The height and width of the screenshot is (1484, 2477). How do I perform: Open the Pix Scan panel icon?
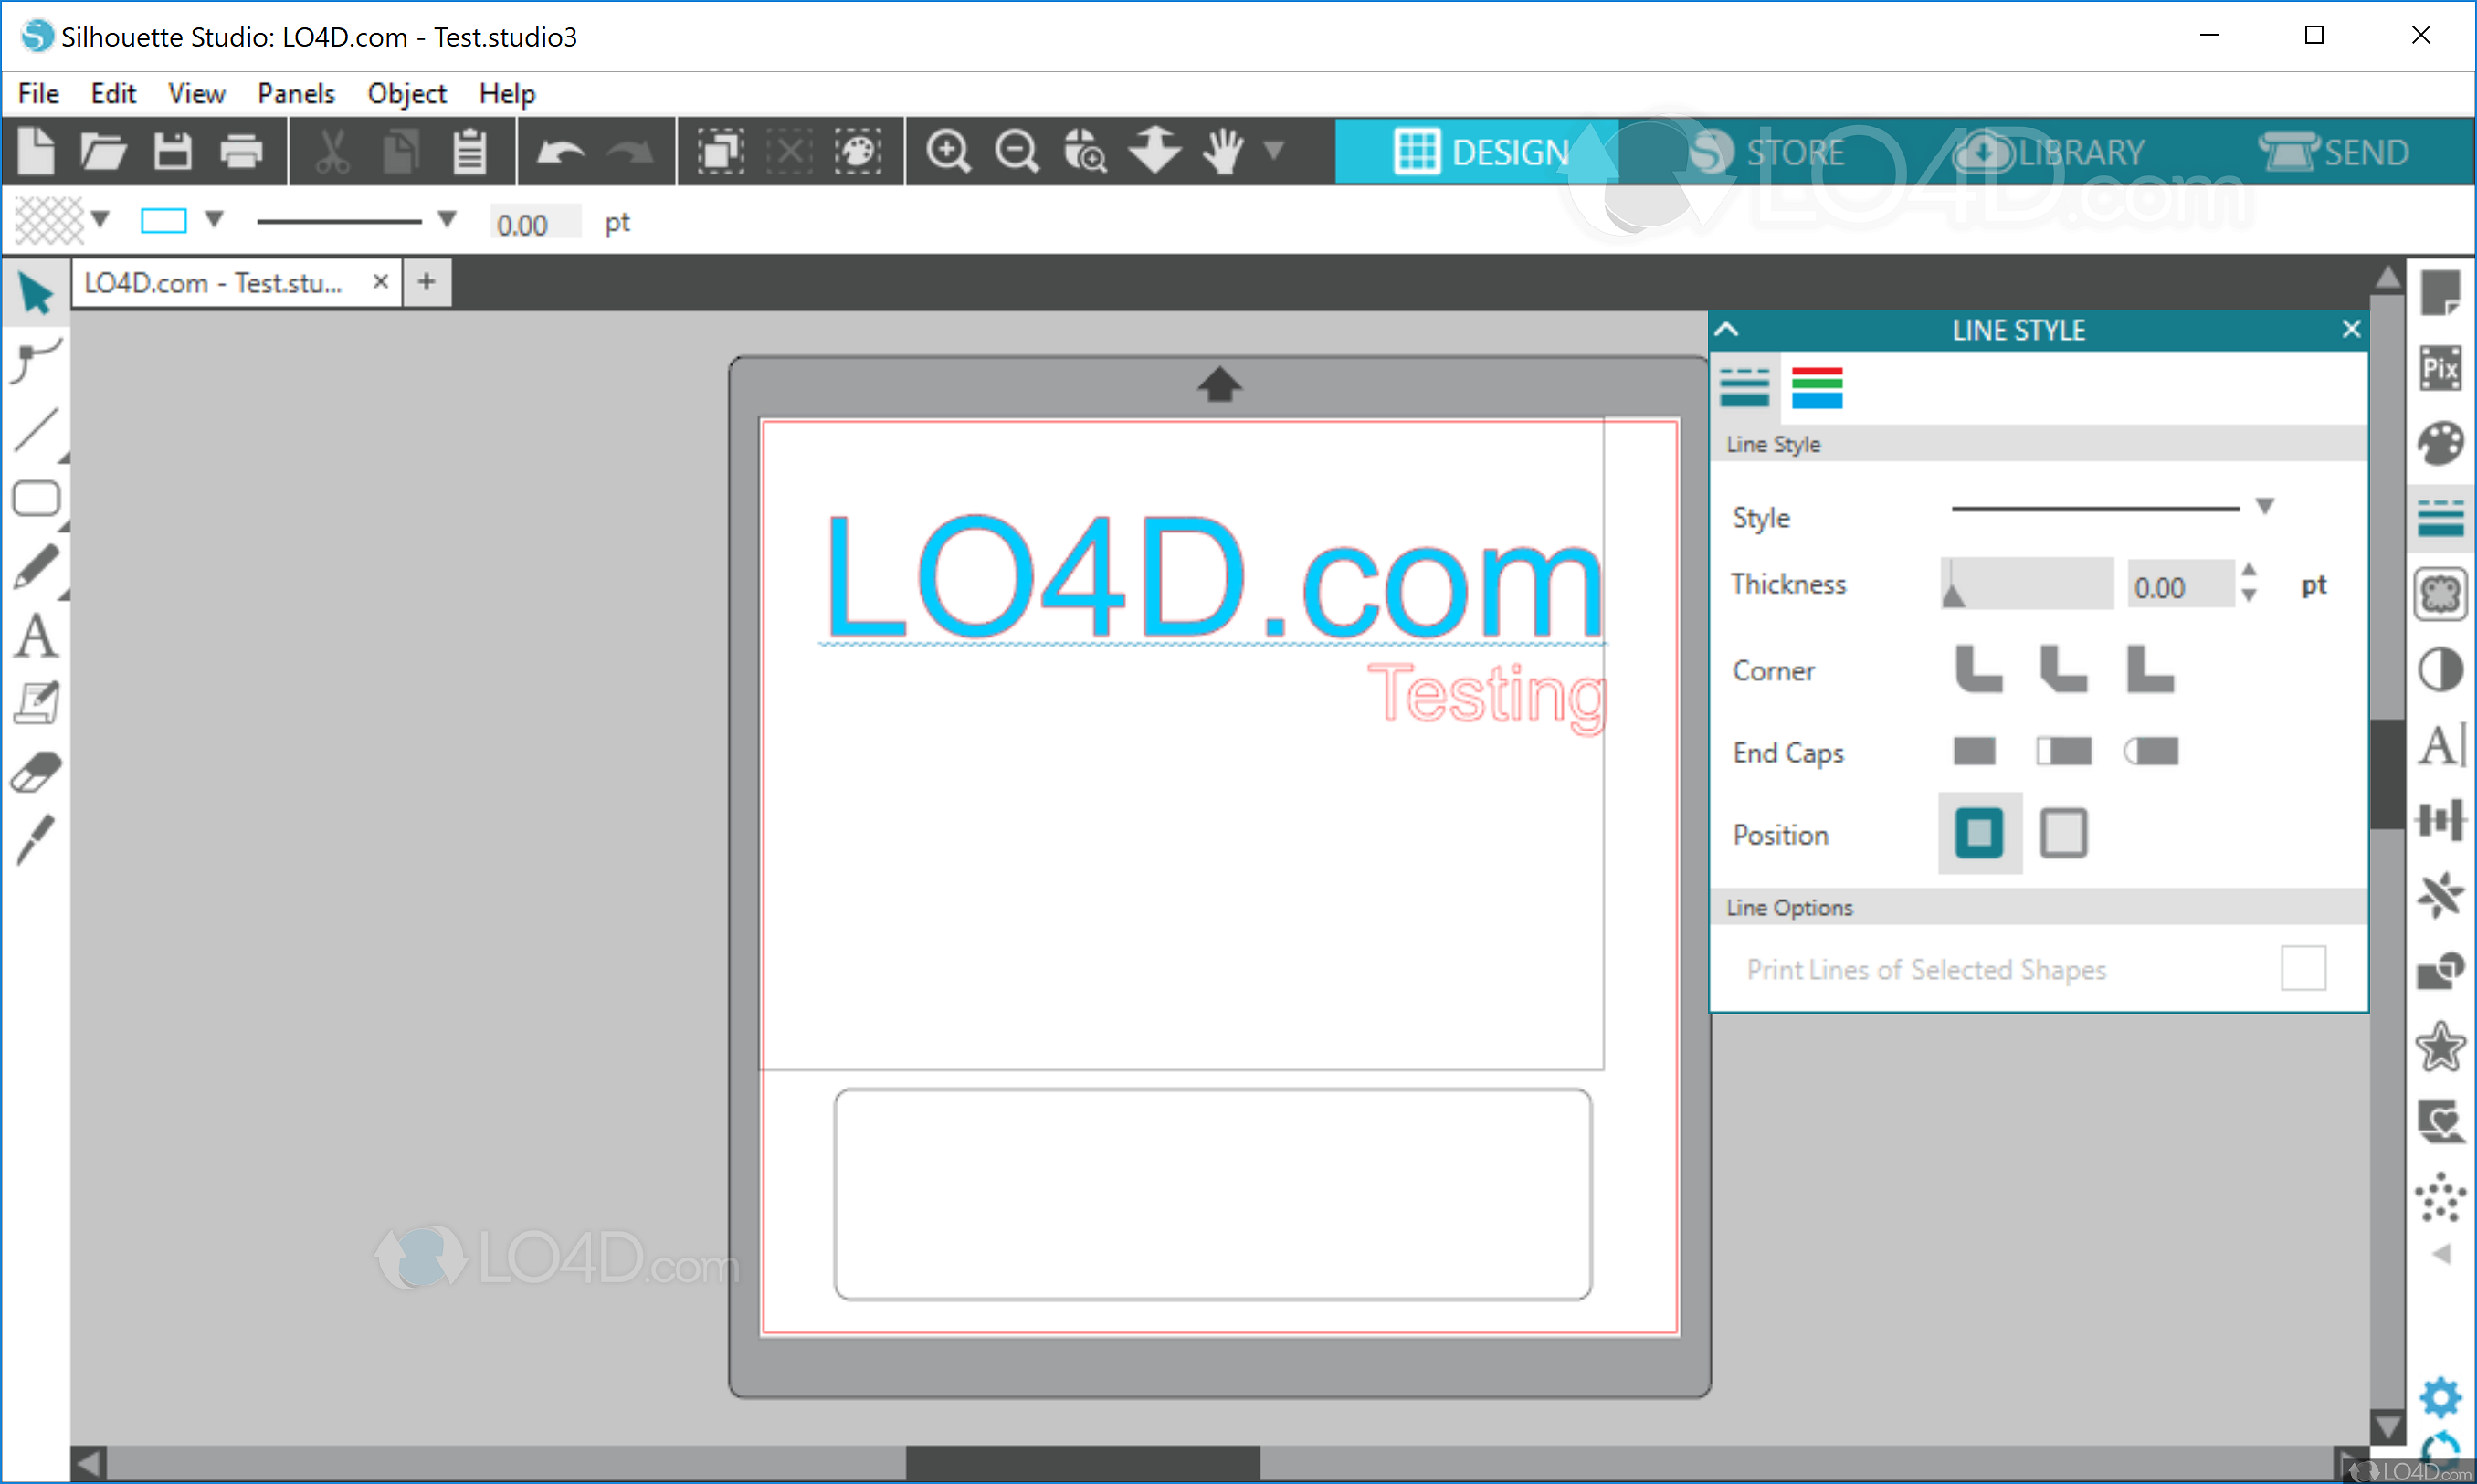2440,368
